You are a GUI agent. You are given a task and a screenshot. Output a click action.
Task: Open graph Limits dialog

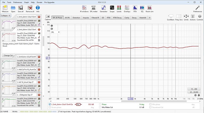pos(186,17)
